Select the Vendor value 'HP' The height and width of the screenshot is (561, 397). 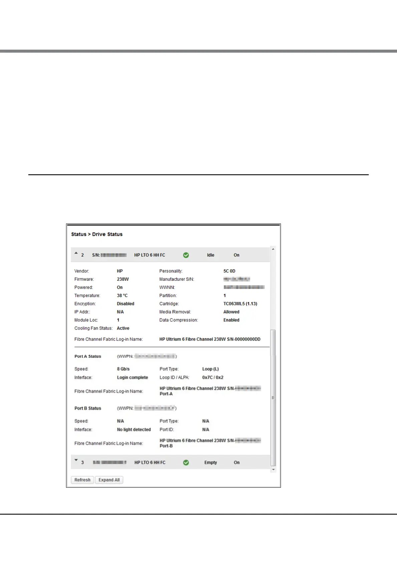pyautogui.click(x=120, y=271)
